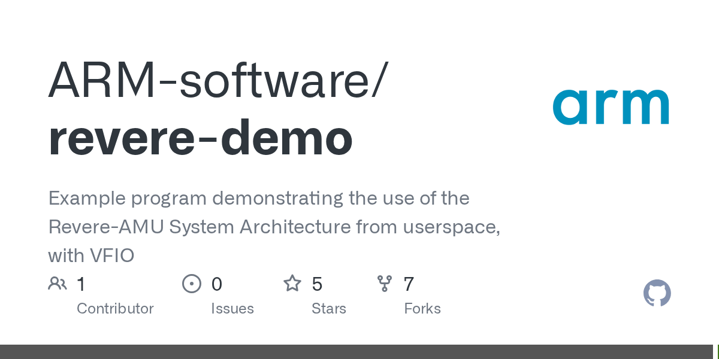The height and width of the screenshot is (359, 719).
Task: Click the gray language bar at the bottom
Action: (357, 352)
